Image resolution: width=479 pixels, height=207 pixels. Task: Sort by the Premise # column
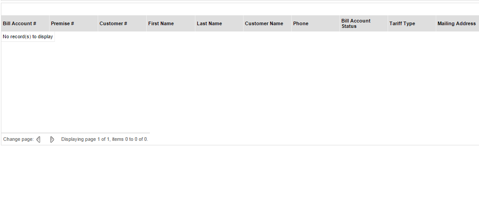point(63,23)
